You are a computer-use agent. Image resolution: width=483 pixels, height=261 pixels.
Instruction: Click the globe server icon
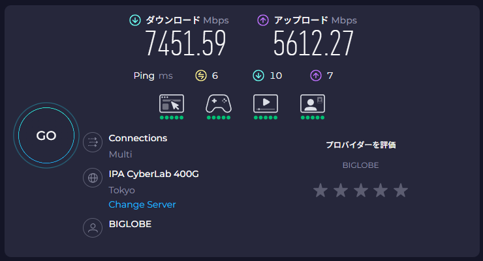point(93,178)
